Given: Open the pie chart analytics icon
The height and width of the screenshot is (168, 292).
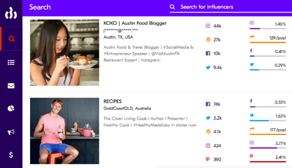Looking at the screenshot, I should click(11, 109).
